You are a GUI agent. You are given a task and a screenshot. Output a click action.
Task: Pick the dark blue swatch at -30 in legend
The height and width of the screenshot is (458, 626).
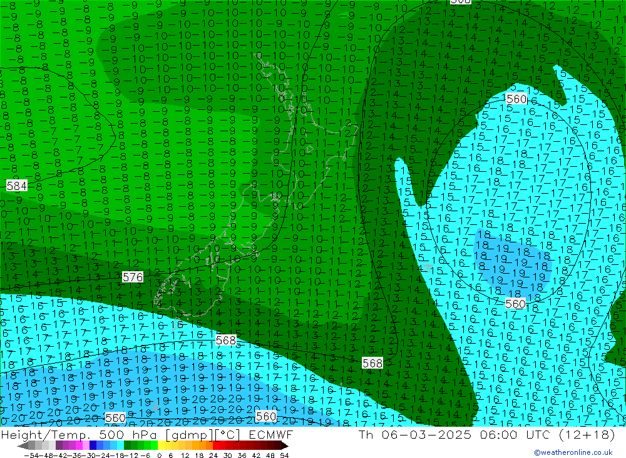(x=93, y=446)
